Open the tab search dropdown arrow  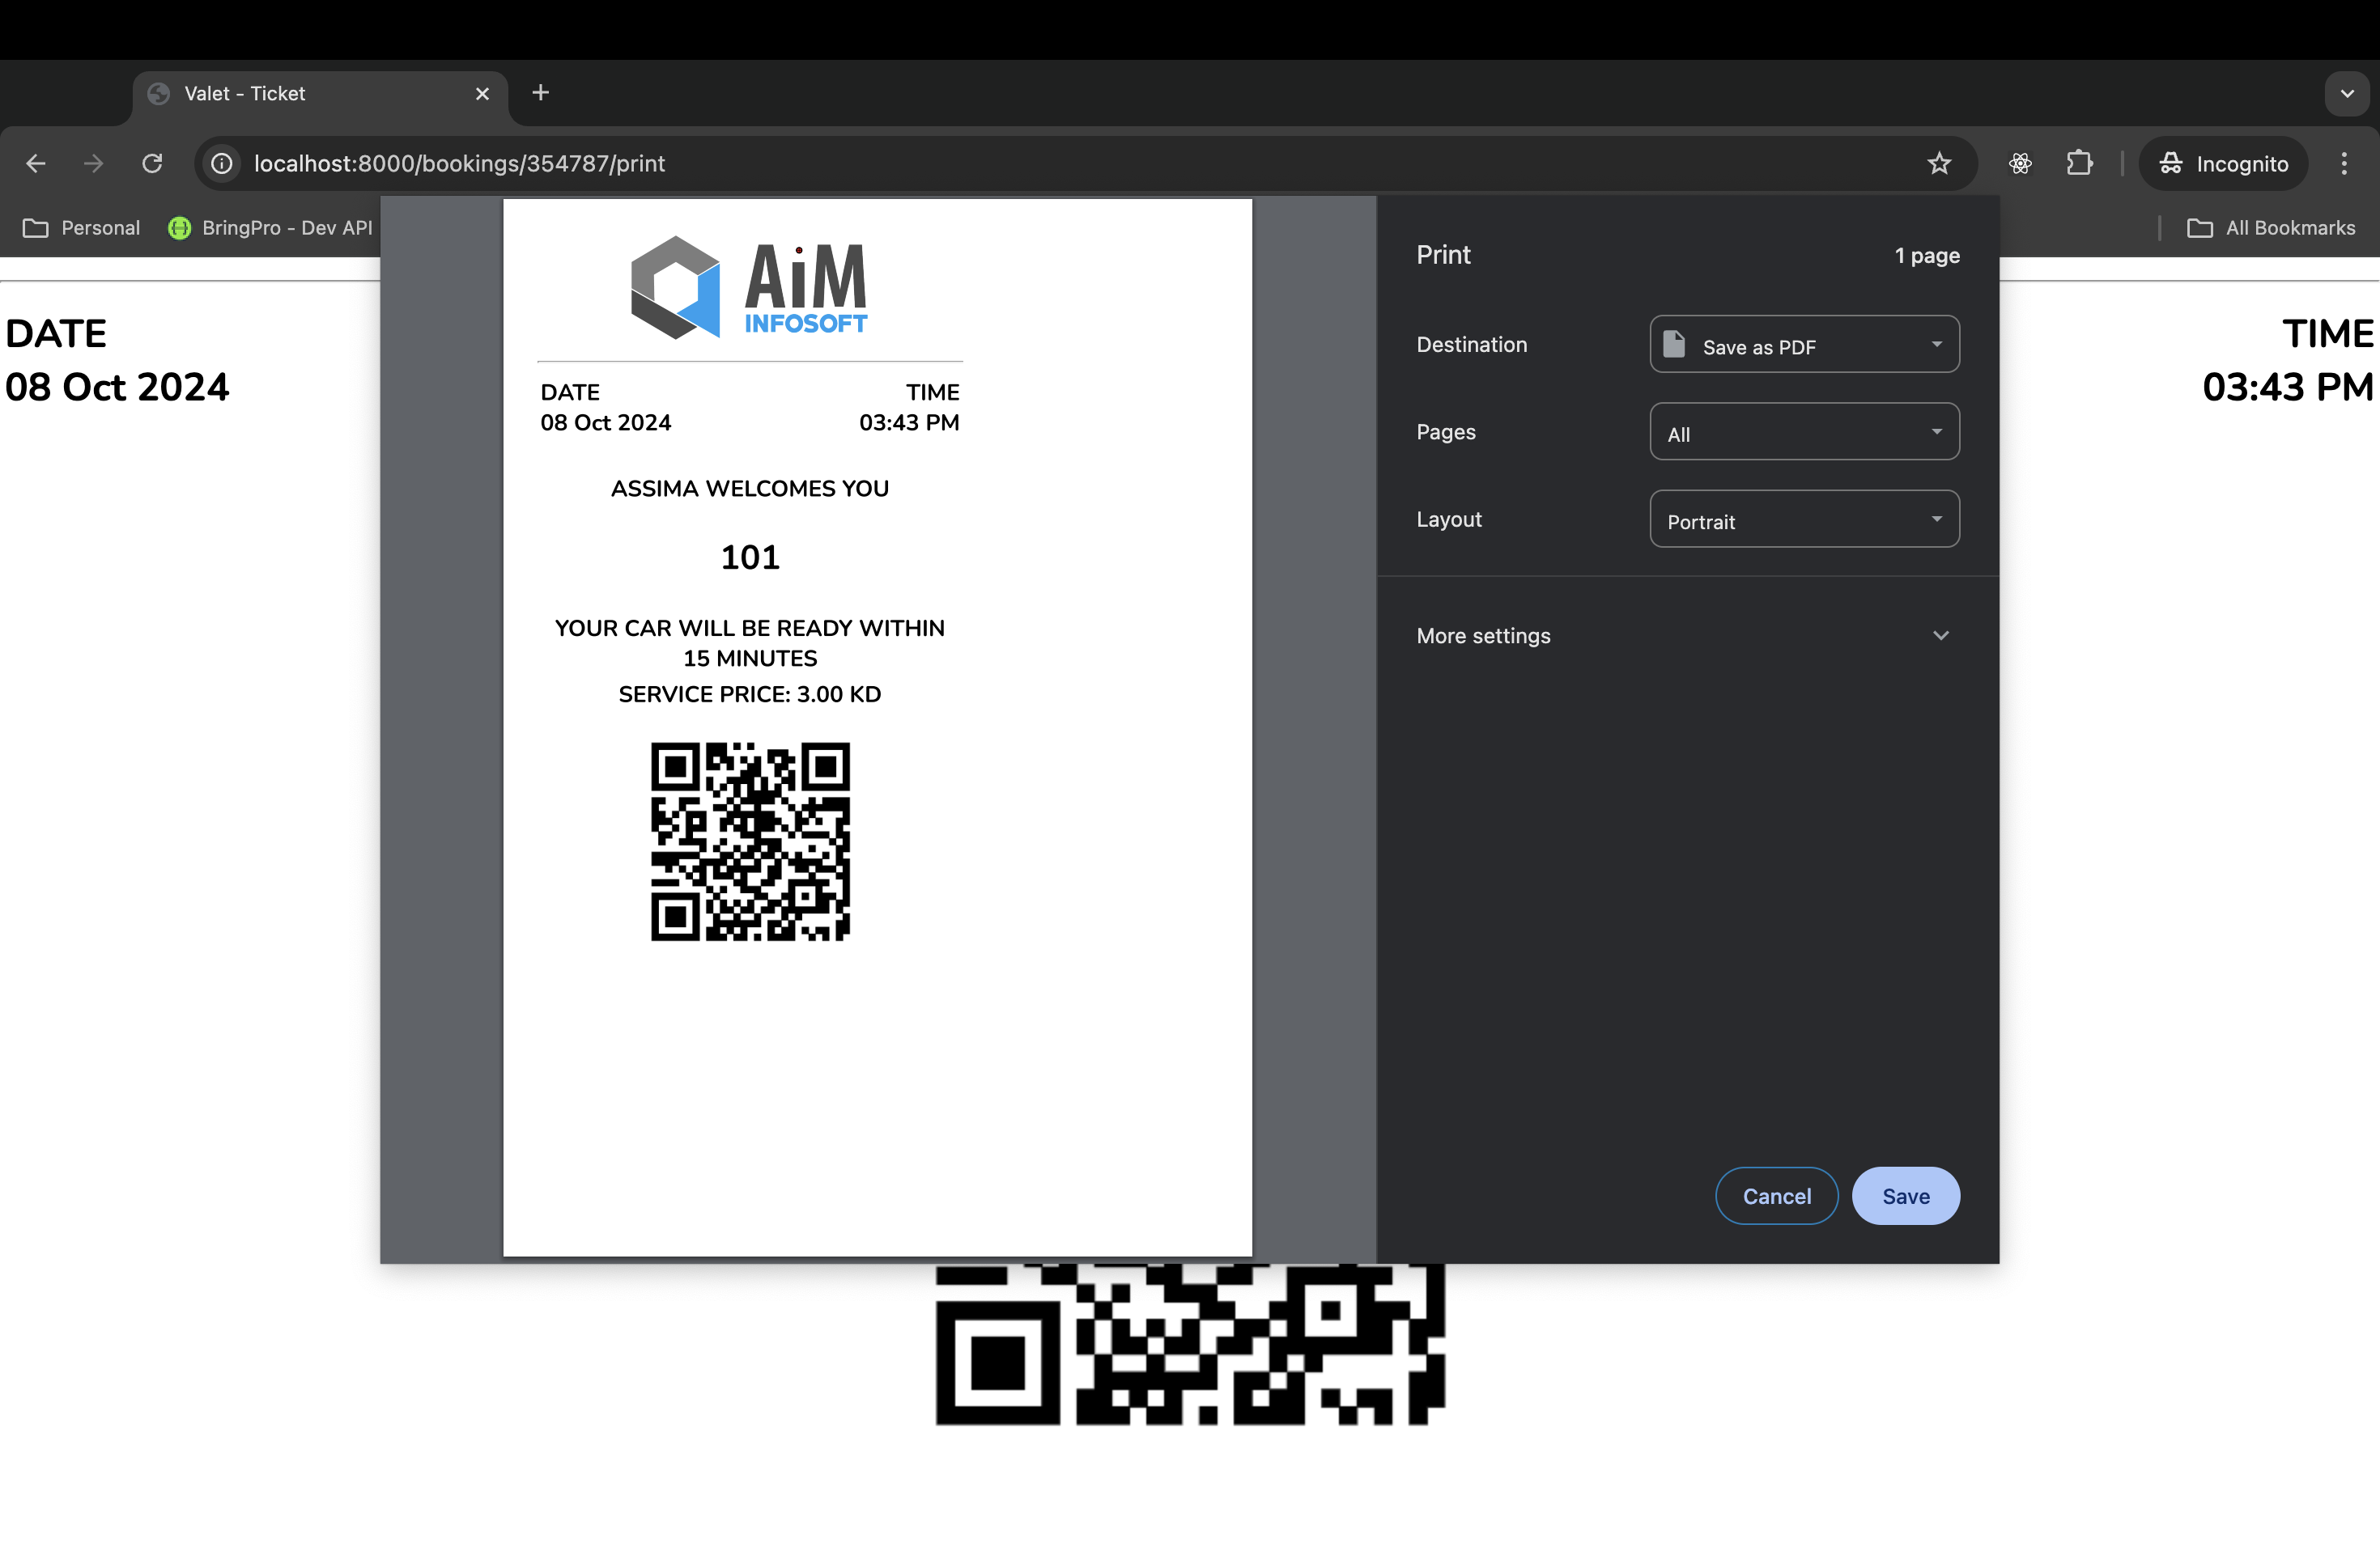point(2347,94)
